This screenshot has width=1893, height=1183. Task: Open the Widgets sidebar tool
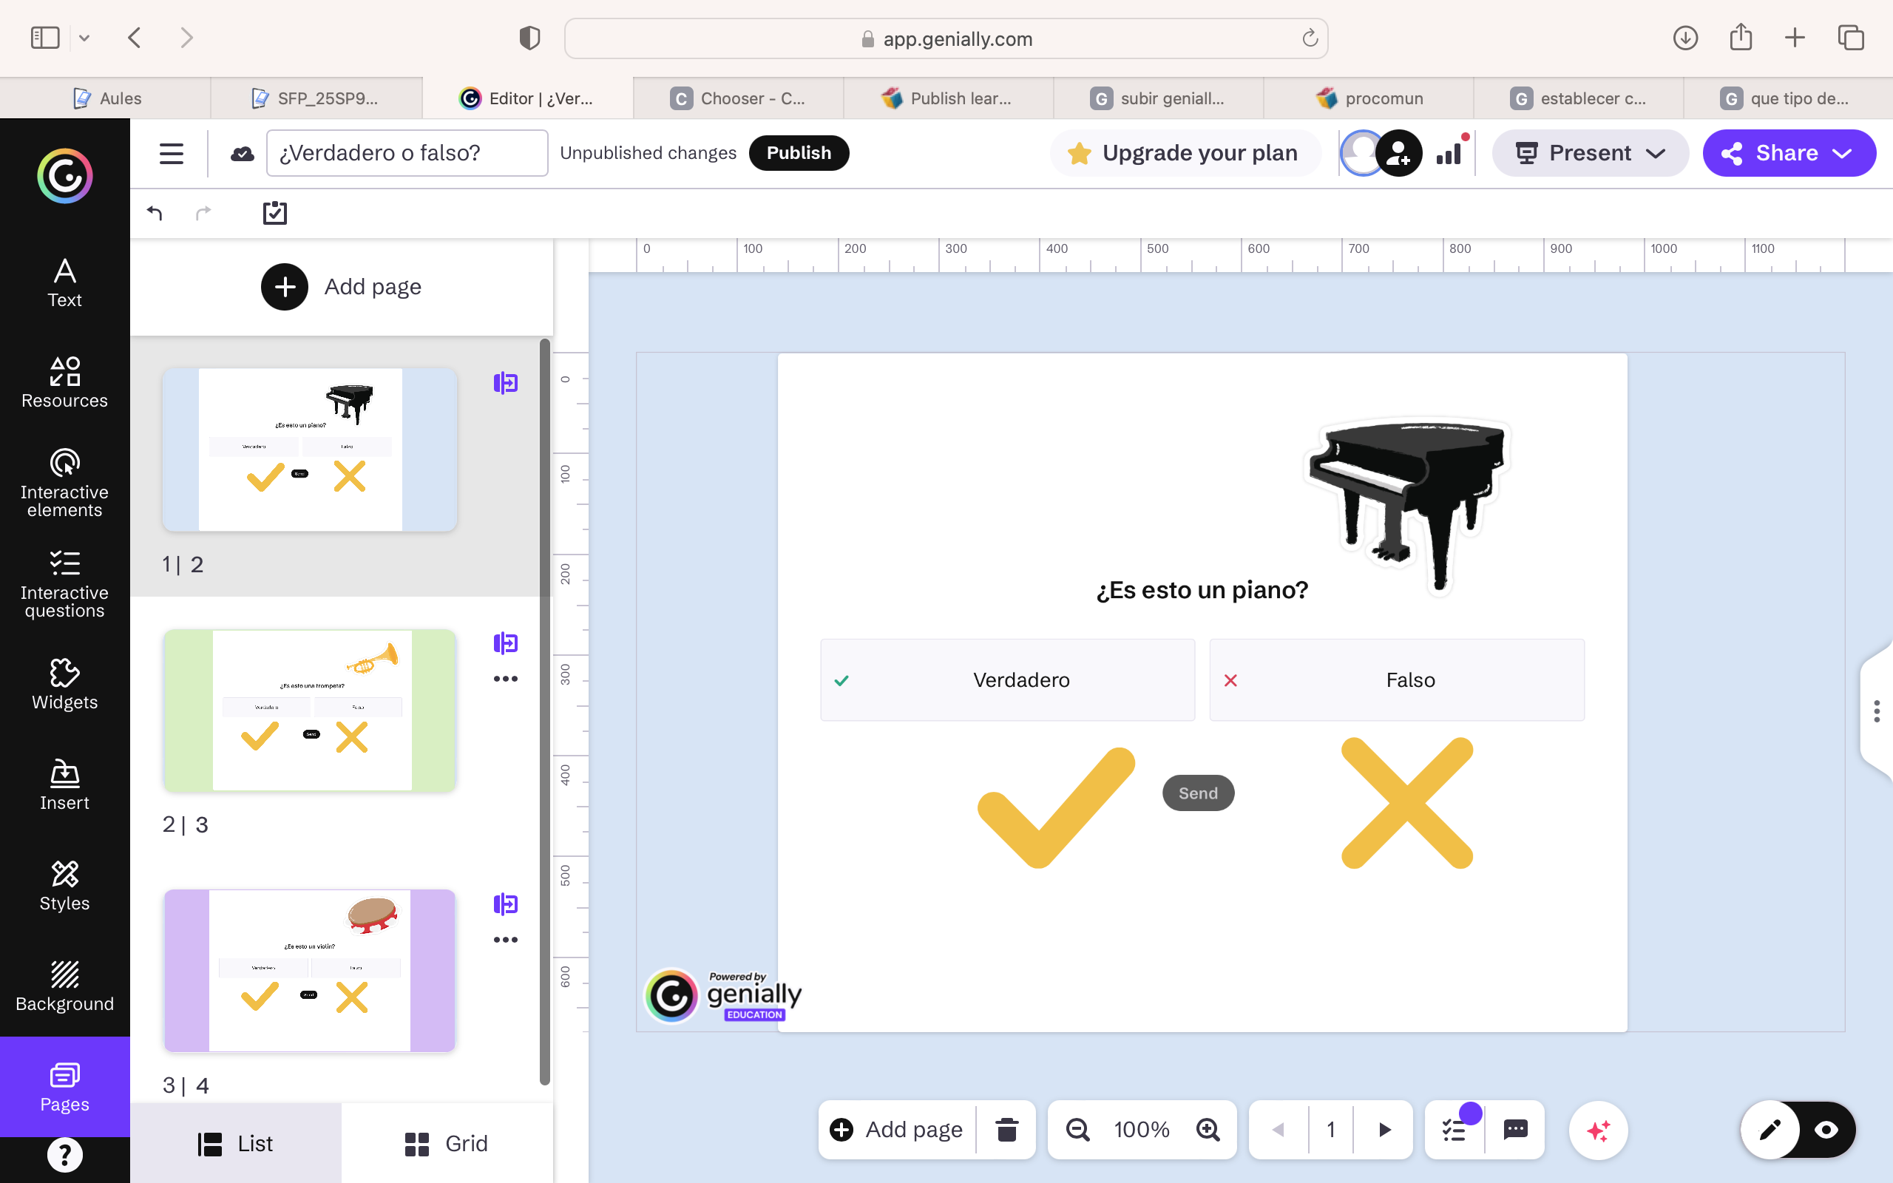click(64, 684)
